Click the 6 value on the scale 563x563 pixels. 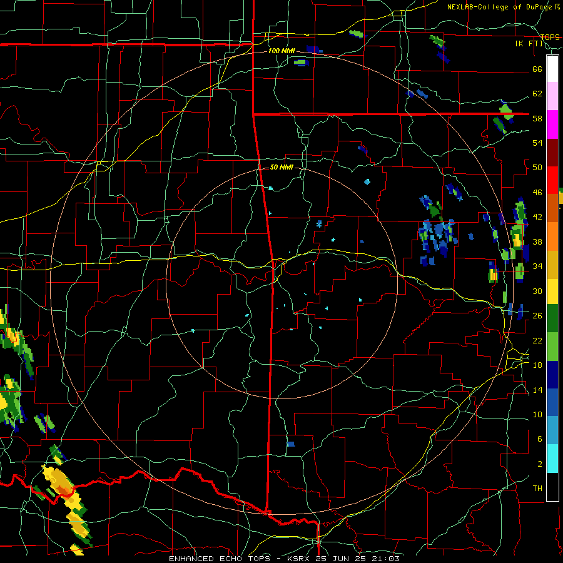coord(539,439)
